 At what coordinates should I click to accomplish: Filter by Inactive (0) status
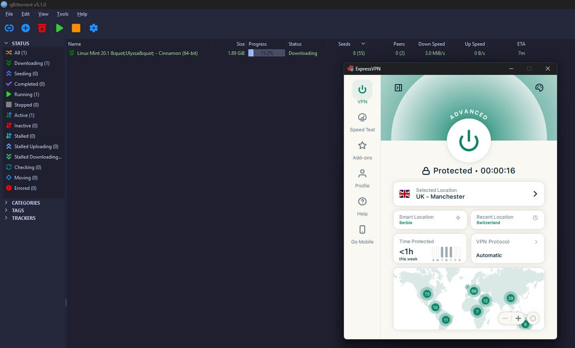click(x=33, y=126)
